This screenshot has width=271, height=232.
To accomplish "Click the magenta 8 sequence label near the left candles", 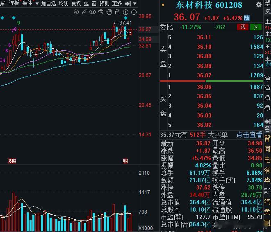I will [16, 29].
